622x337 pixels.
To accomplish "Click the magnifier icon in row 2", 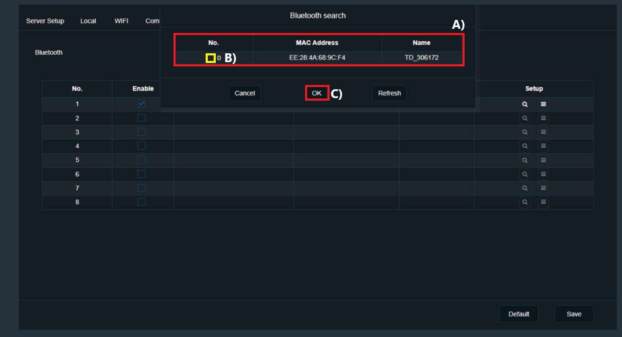I will (525, 118).
